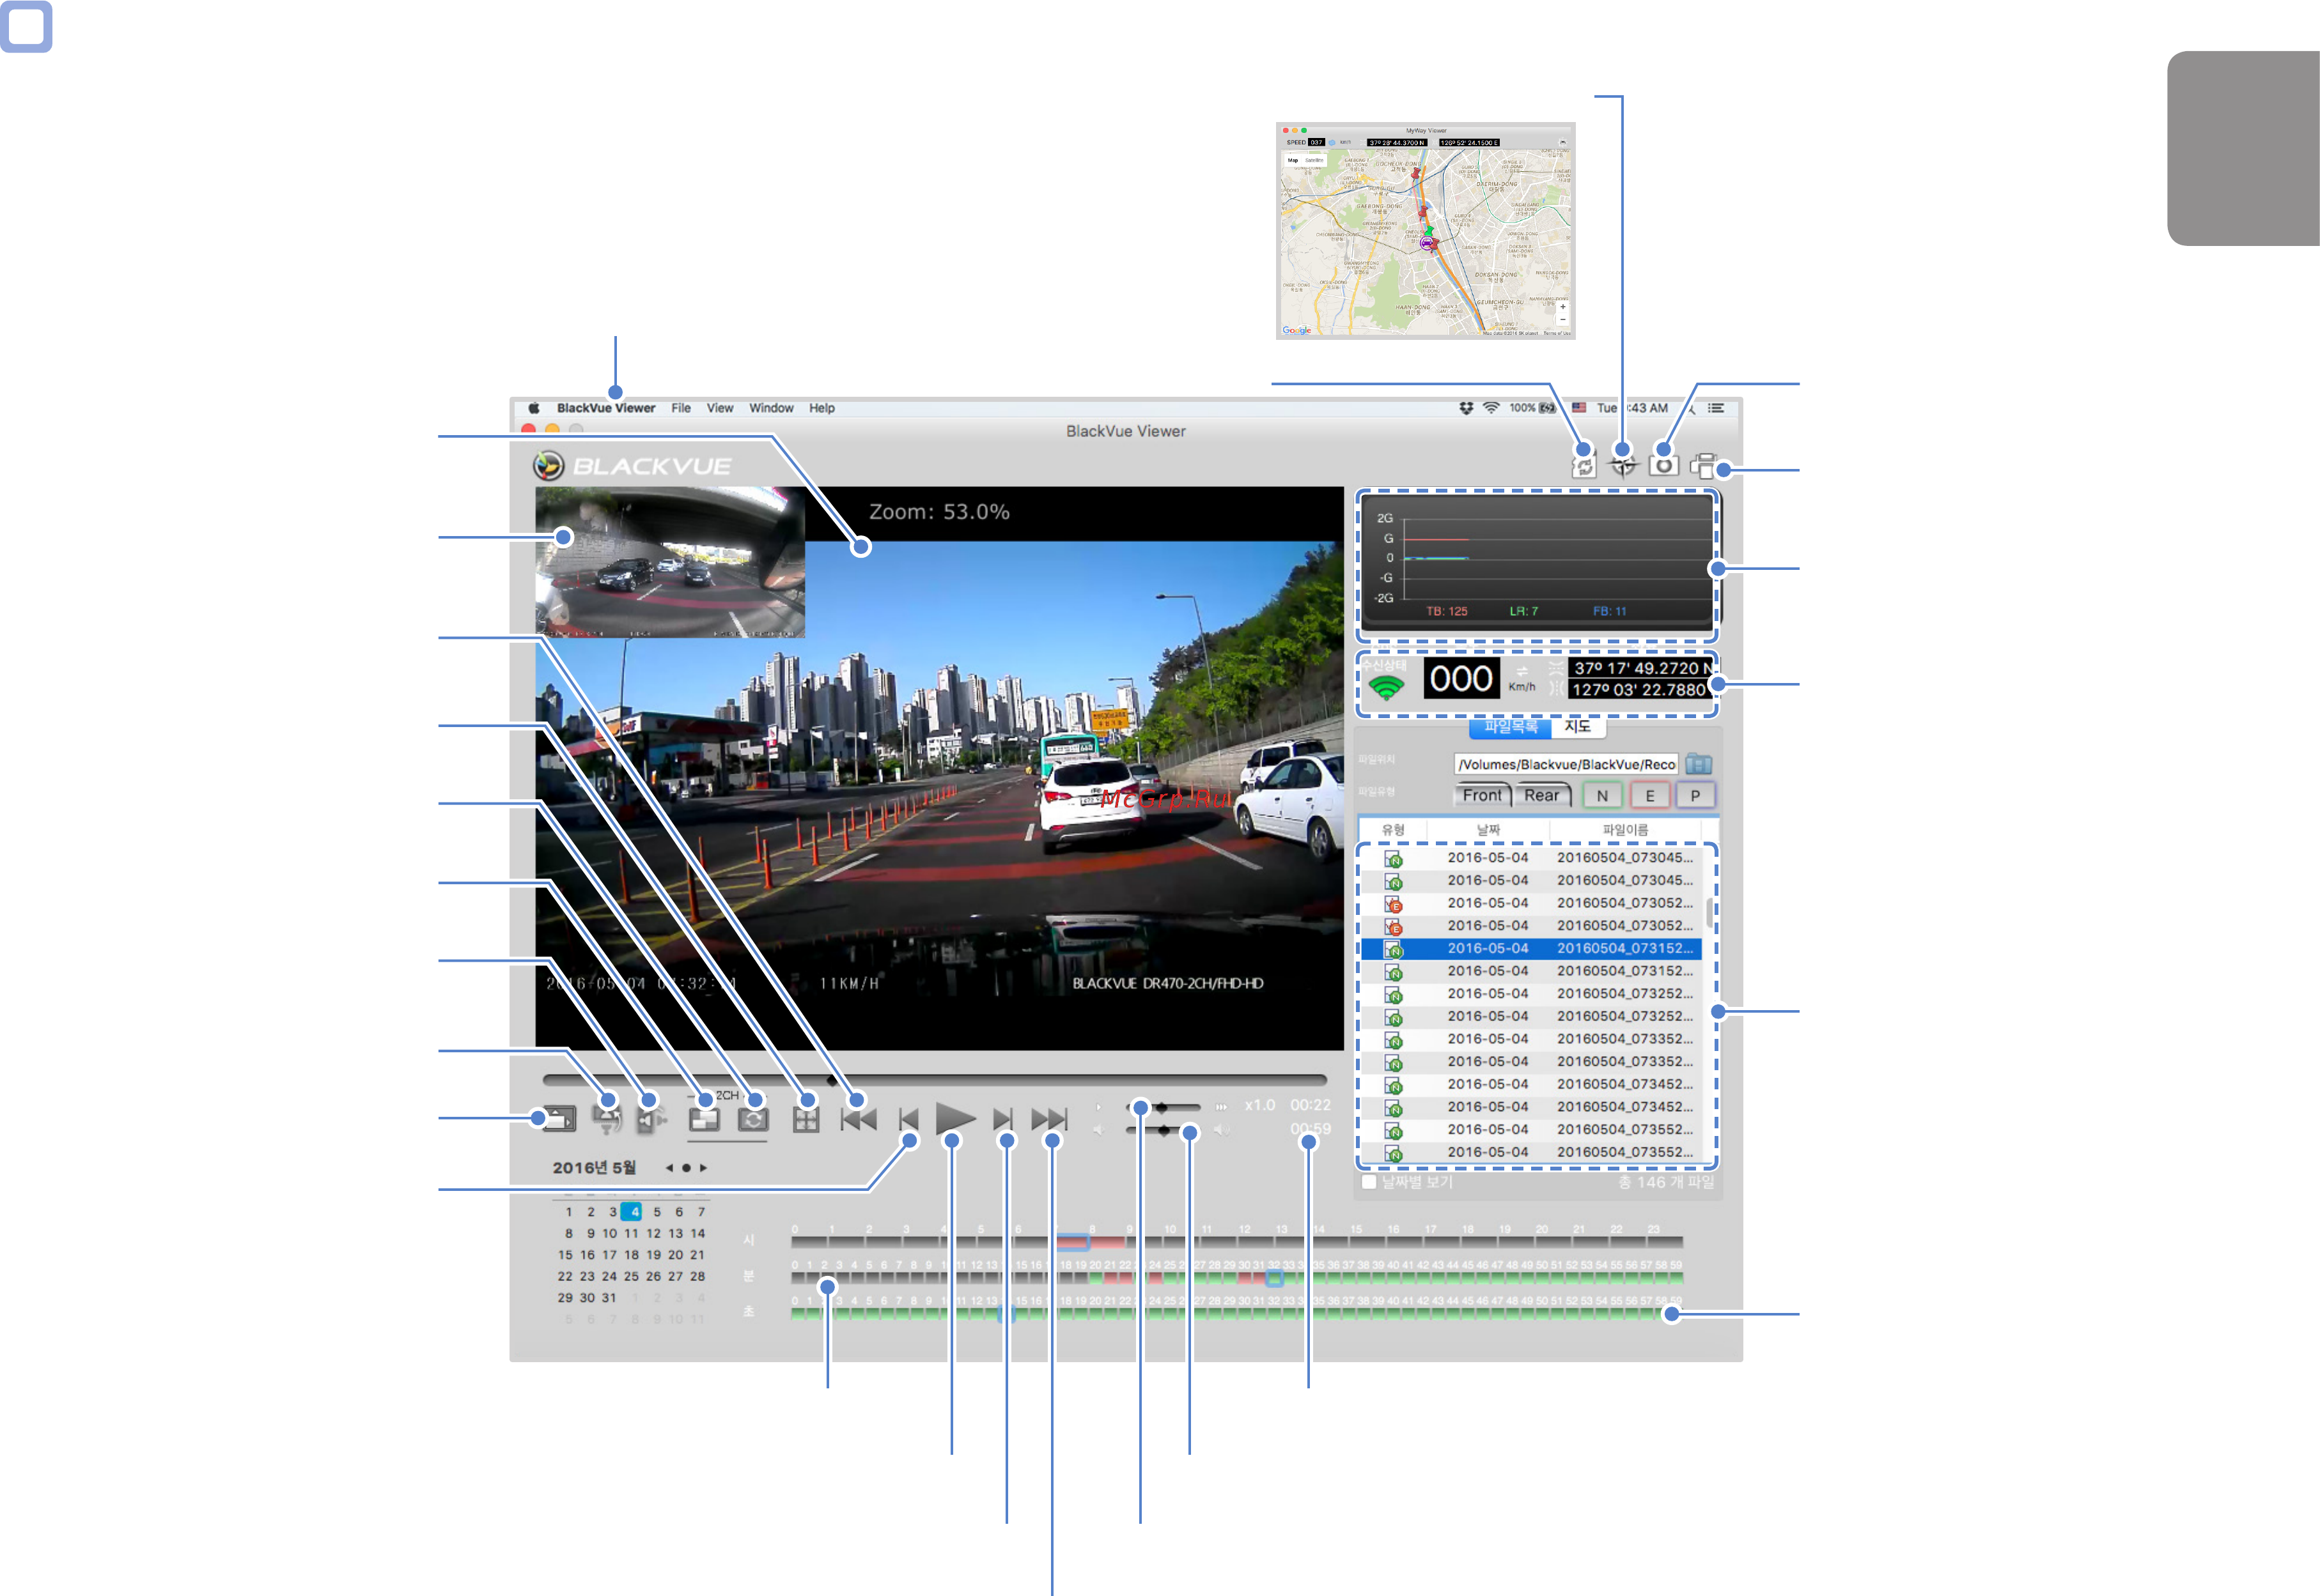Click the file list scrollbar
2320x1596 pixels.
(x=1709, y=913)
